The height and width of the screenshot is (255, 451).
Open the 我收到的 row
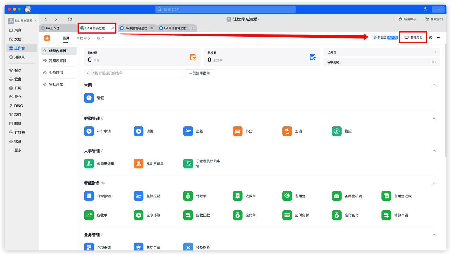(x=382, y=62)
